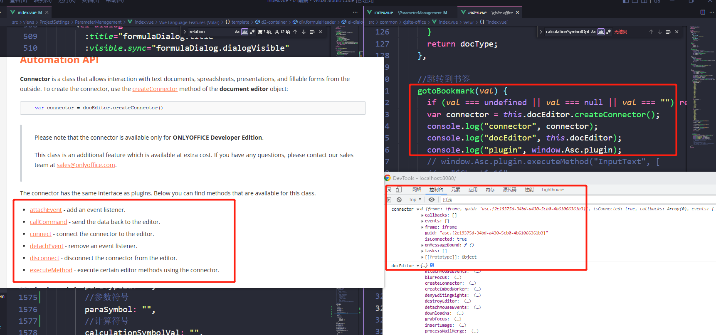Clear the DevTools console
Viewport: 716px width, 335px height.
click(x=399, y=200)
